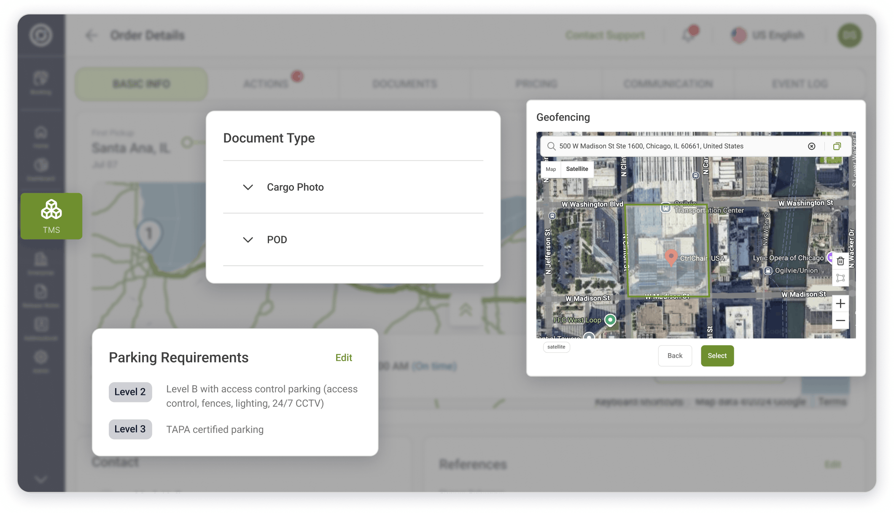Click the Lyric Opera of Chicago label
This screenshot has height=513, width=894.
click(788, 258)
